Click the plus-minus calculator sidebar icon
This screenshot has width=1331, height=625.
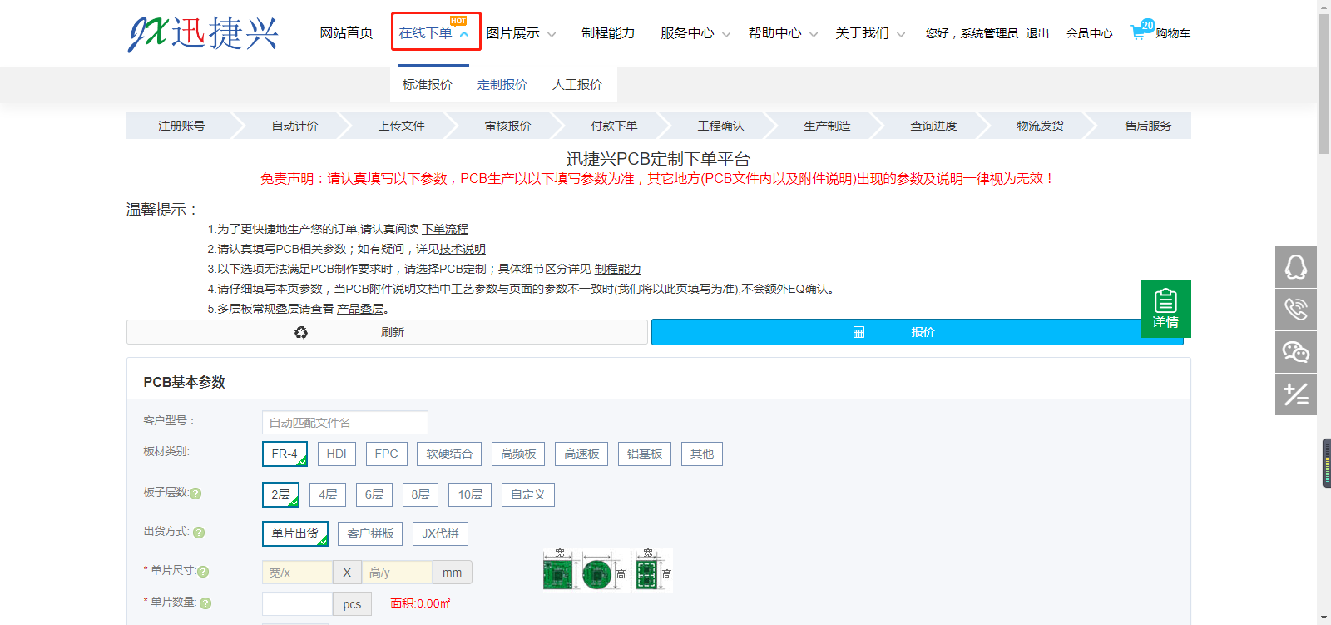tap(1295, 394)
